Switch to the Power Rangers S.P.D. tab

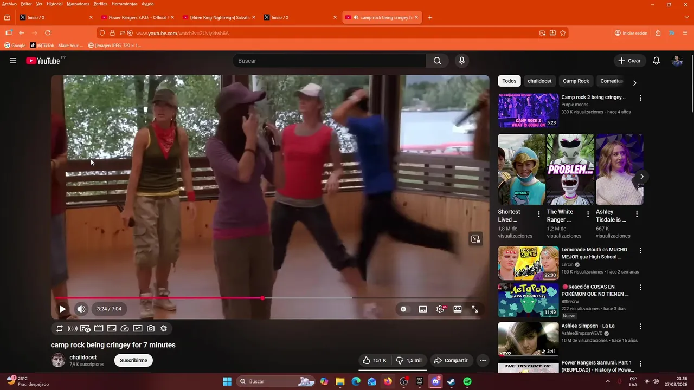tap(137, 17)
